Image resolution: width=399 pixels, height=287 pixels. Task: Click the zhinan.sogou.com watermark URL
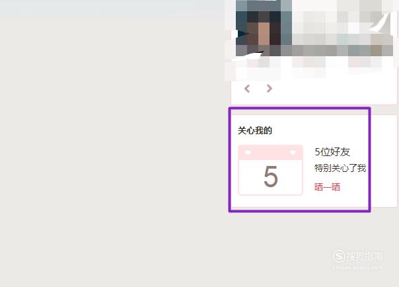(357, 267)
